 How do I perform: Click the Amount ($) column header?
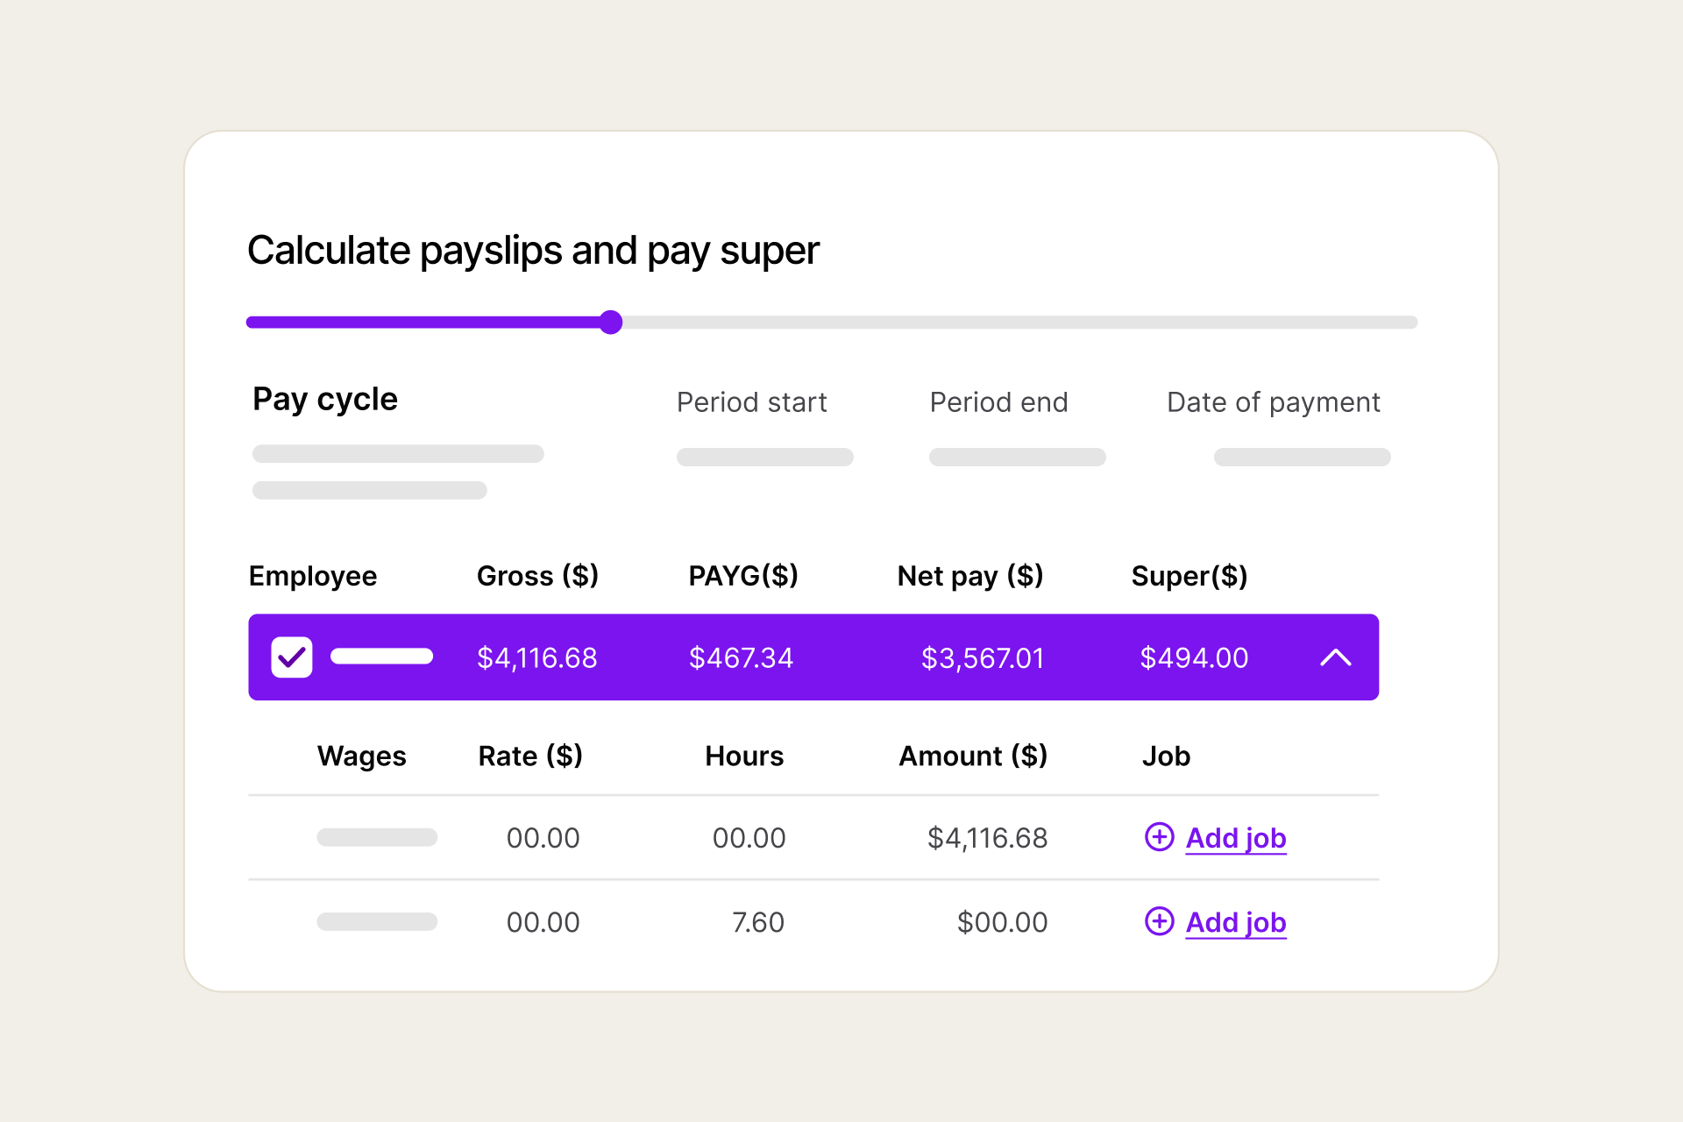point(973,756)
